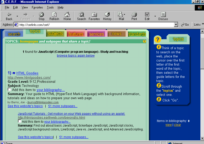Switch to the standards tab
Viewport: 204px width, 144px height.
coord(137,34)
